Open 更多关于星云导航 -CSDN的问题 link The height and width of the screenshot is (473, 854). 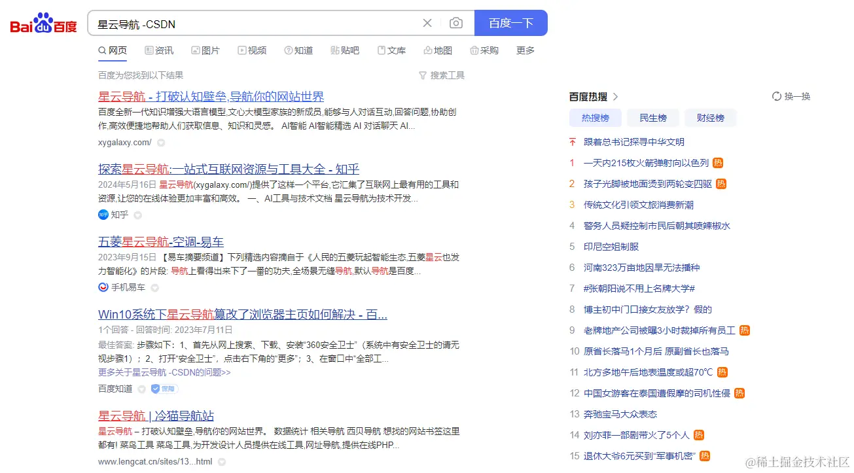[164, 372]
